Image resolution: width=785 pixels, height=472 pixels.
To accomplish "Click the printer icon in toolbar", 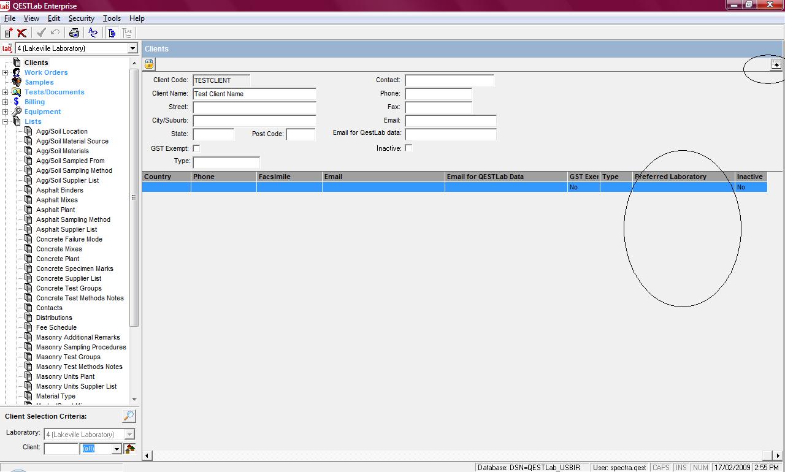I will [x=74, y=33].
